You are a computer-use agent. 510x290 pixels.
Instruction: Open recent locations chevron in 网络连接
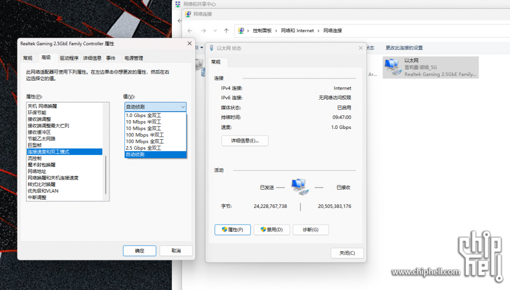215,31
